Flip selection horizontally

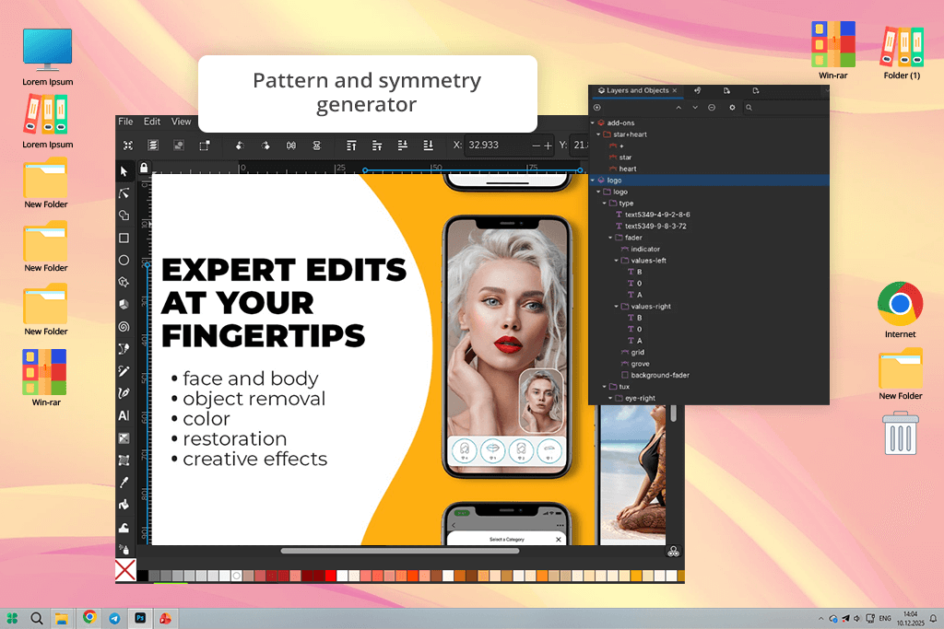pos(291,146)
